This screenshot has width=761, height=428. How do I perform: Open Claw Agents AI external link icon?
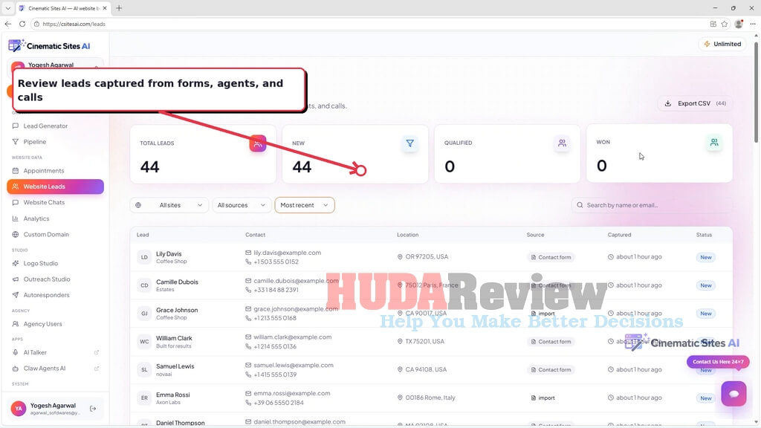tap(96, 369)
